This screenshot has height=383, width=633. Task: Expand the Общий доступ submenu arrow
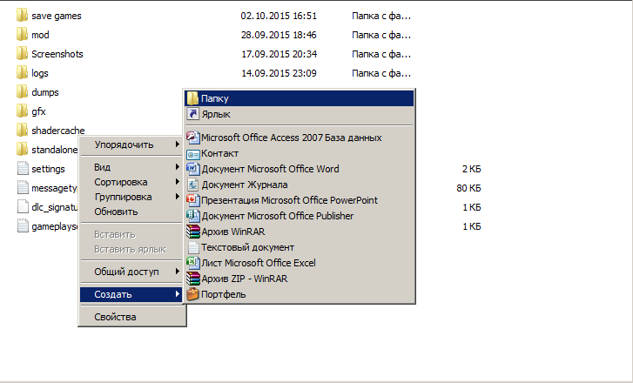tap(178, 272)
